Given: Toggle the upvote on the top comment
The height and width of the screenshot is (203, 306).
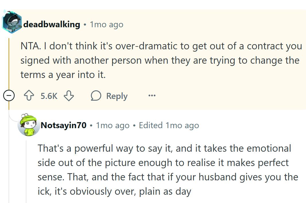Looking at the screenshot, I should (x=29, y=96).
